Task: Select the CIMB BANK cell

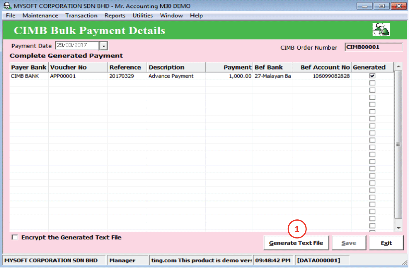Action: tap(29, 76)
